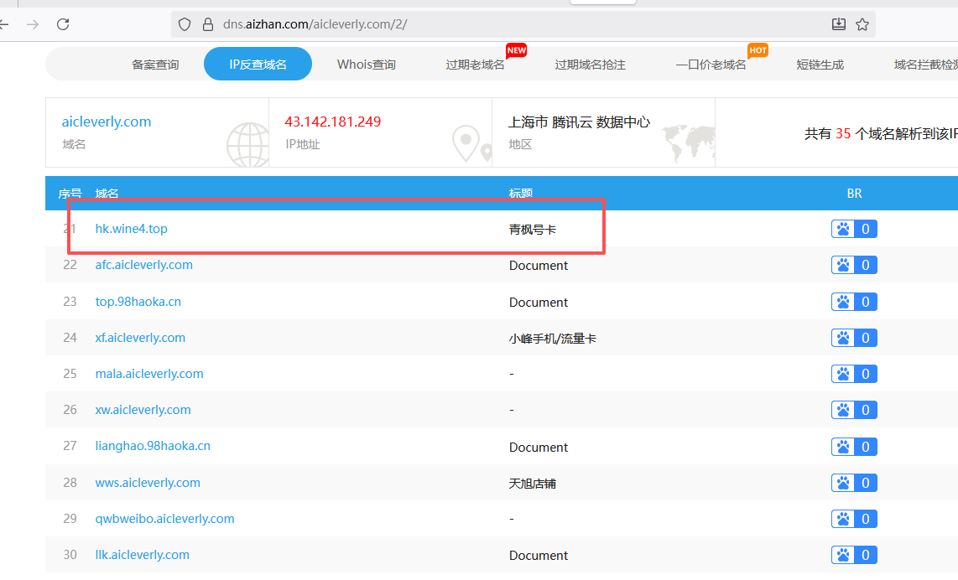This screenshot has height=580, width=958.
Task: Click the 域名 column header
Action: click(x=107, y=194)
